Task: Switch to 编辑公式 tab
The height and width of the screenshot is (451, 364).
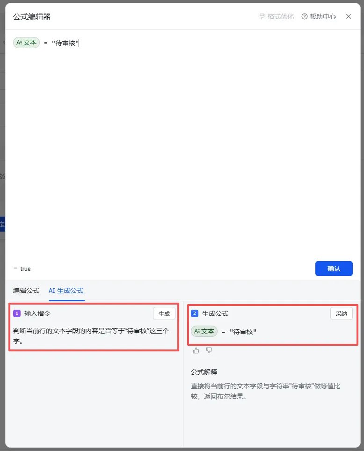Action: click(26, 291)
